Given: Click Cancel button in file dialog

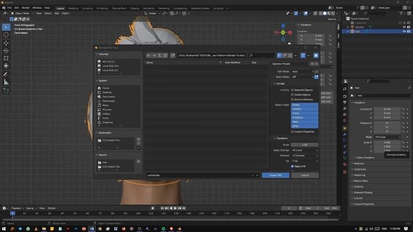Looking at the screenshot, I should [305, 175].
